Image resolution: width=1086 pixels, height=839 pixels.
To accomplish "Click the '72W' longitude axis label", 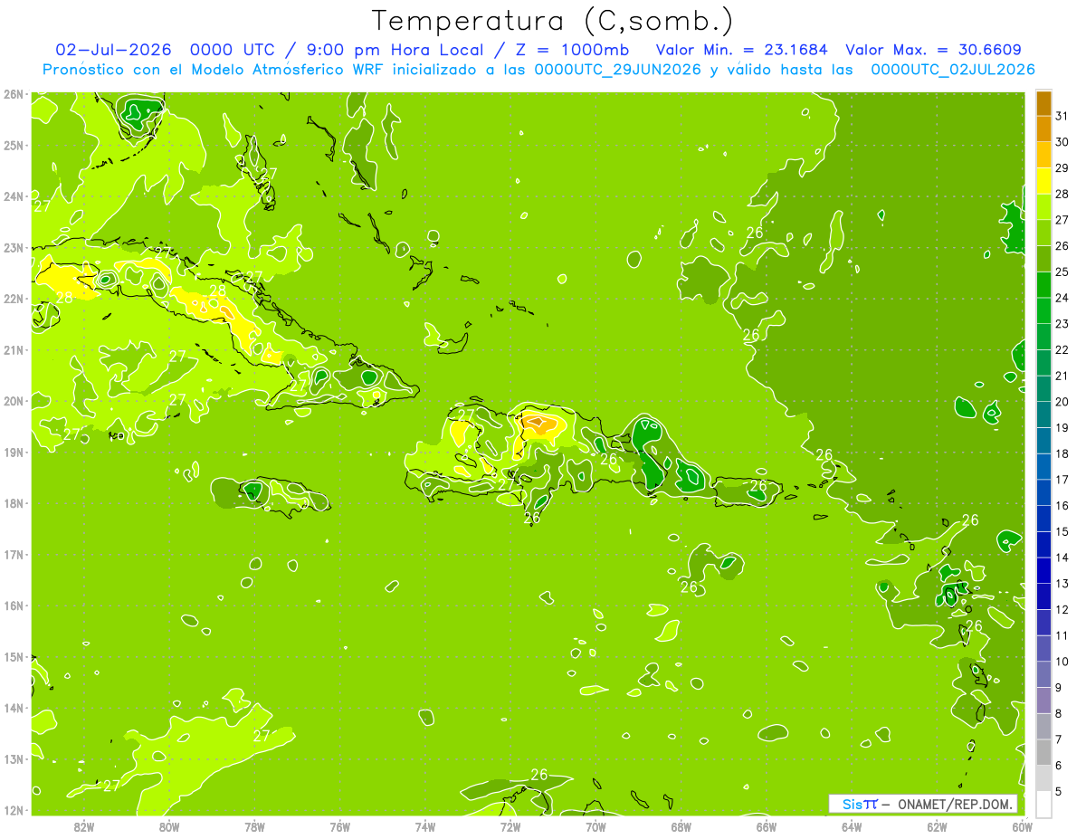I will tap(510, 825).
